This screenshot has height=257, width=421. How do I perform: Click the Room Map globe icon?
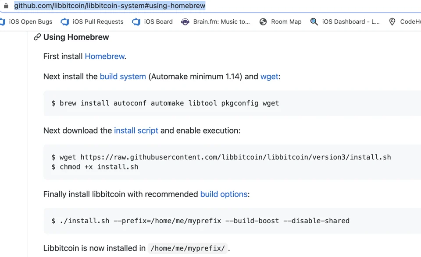(263, 22)
